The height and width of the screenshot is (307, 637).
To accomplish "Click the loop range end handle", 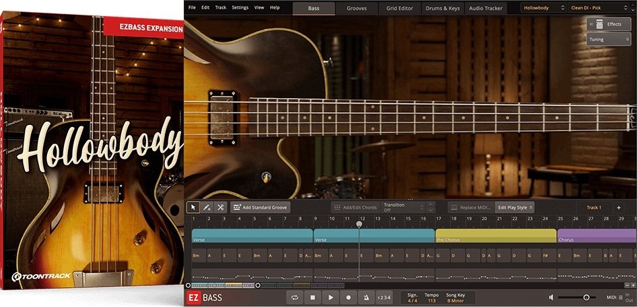I will pos(258,286).
